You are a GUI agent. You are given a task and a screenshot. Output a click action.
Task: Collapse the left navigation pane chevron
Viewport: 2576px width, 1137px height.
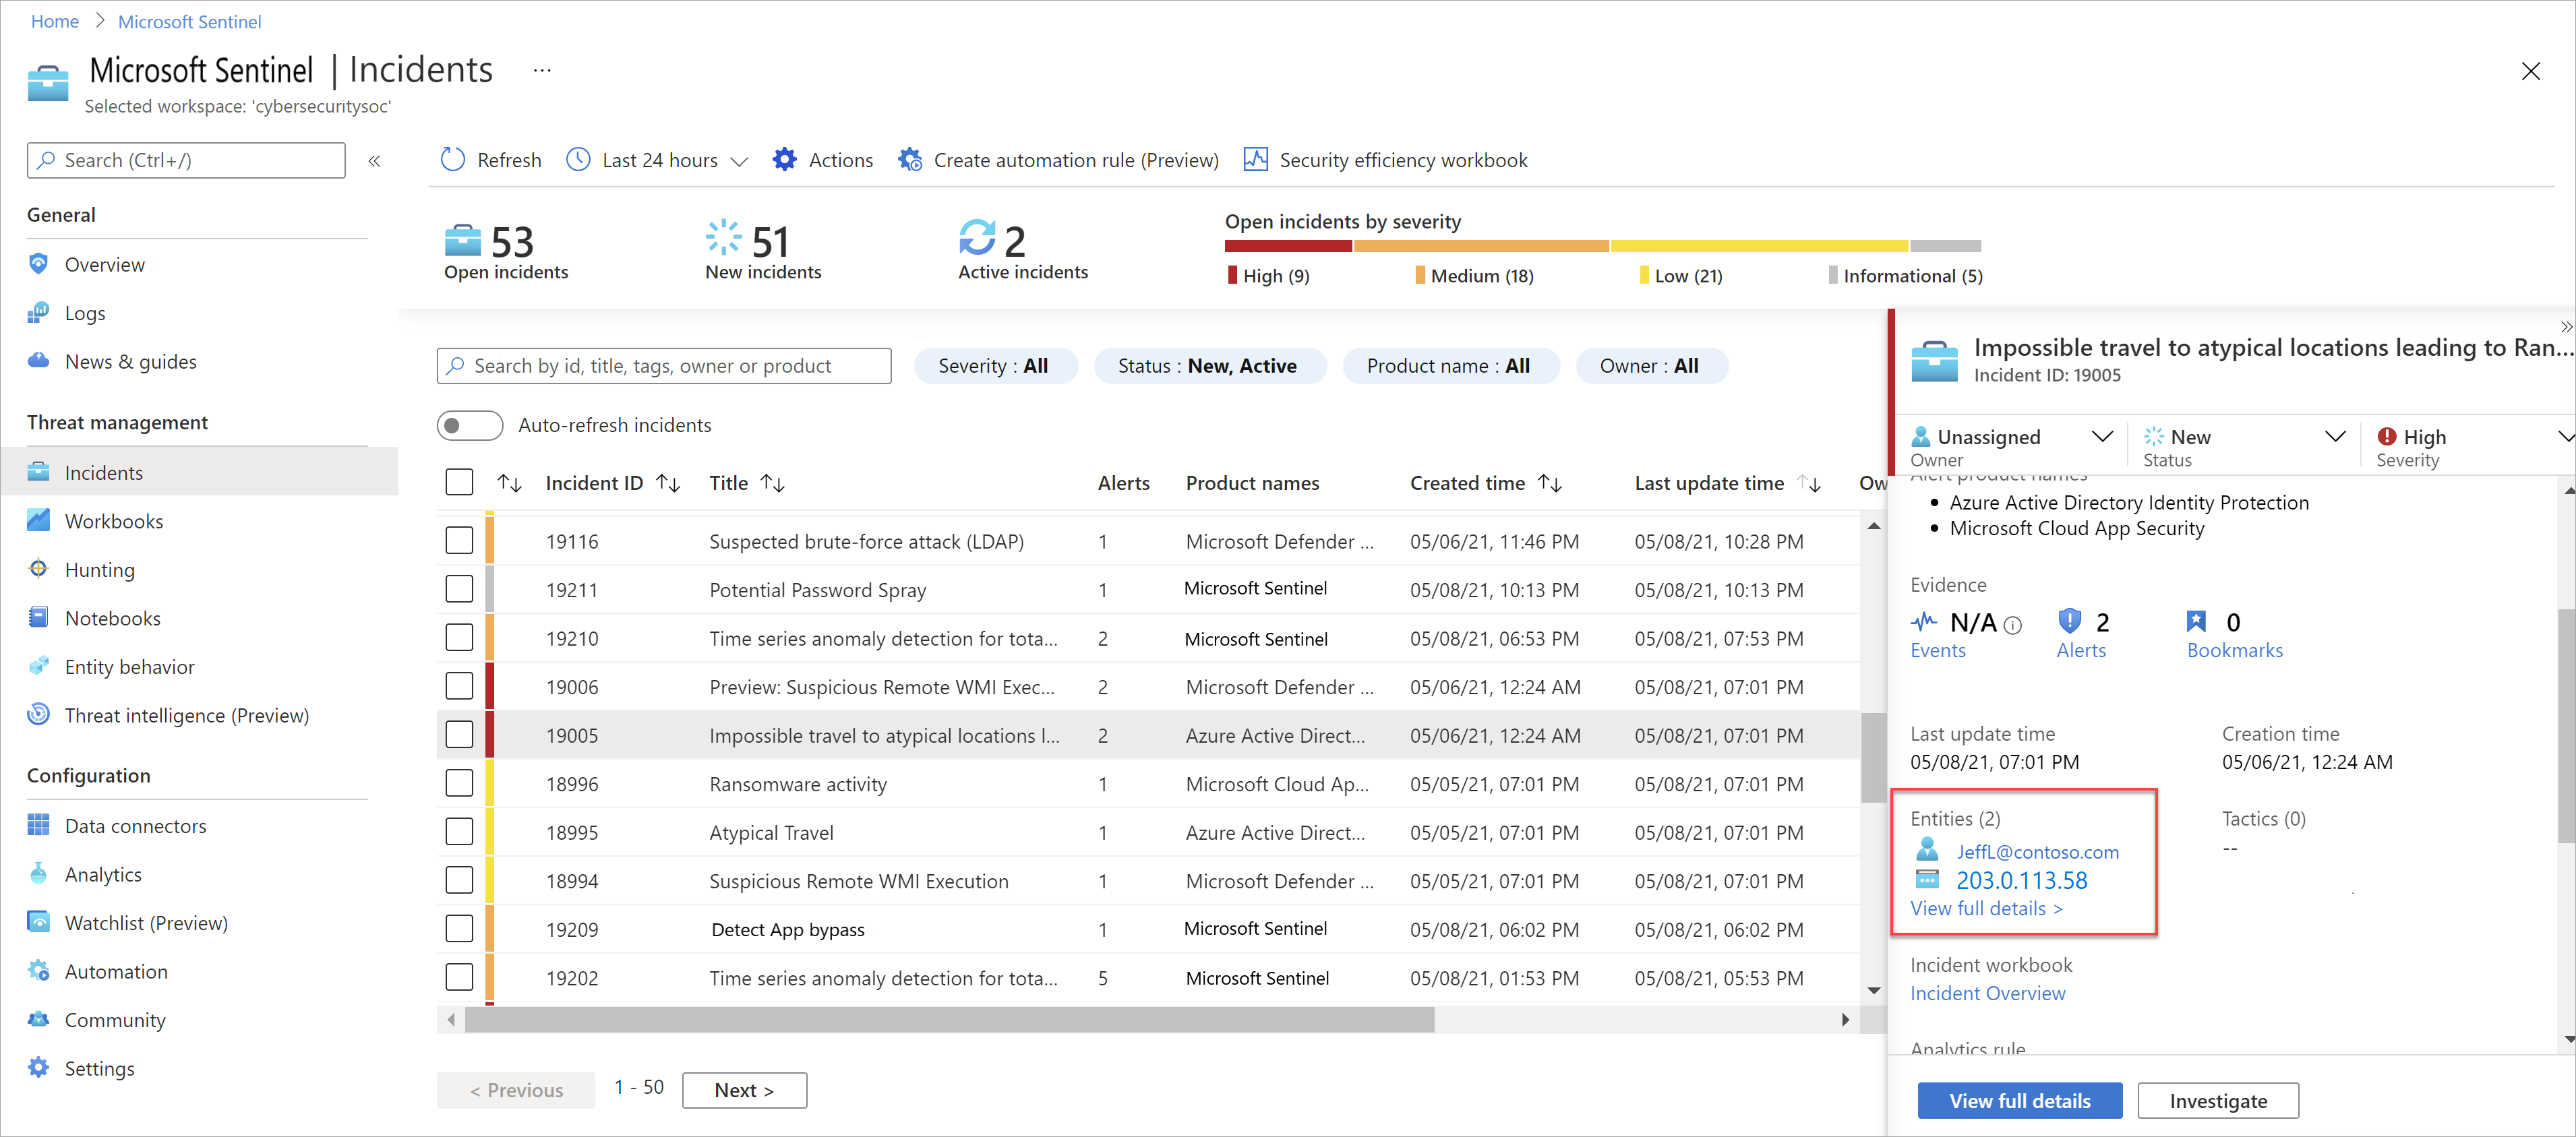point(374,161)
